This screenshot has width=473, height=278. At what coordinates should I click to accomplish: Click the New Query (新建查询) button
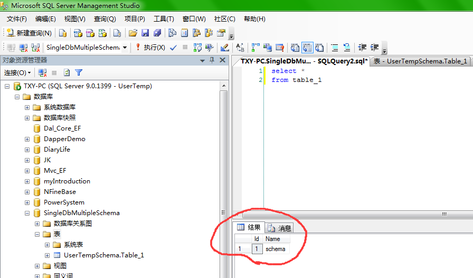click(29, 33)
